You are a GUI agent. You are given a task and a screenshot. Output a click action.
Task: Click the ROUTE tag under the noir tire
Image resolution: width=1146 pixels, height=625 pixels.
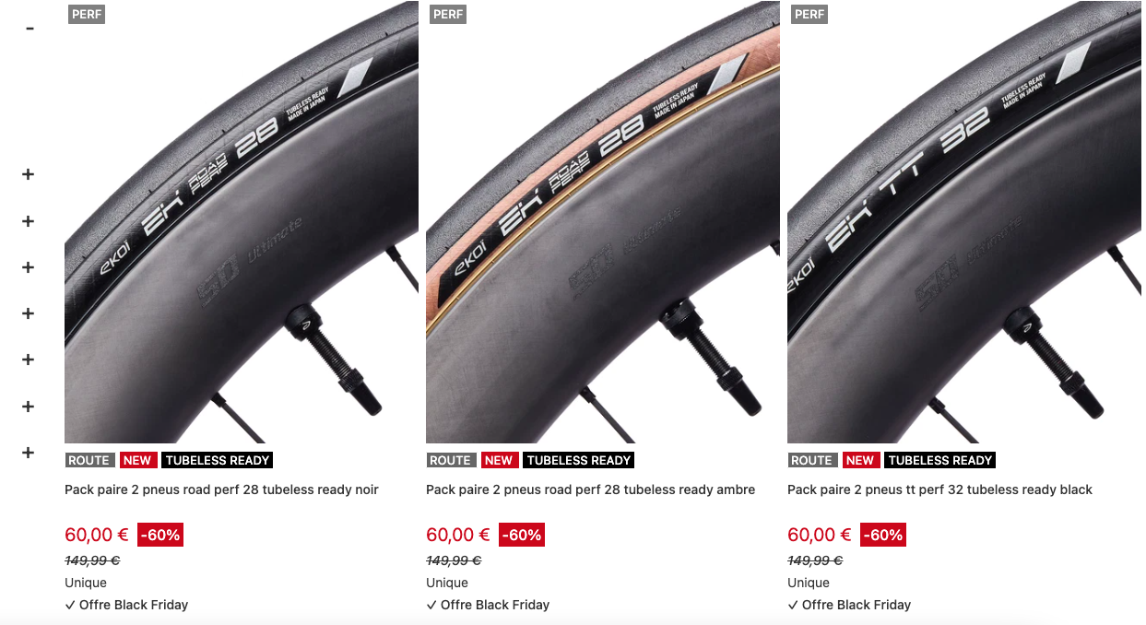pos(89,460)
